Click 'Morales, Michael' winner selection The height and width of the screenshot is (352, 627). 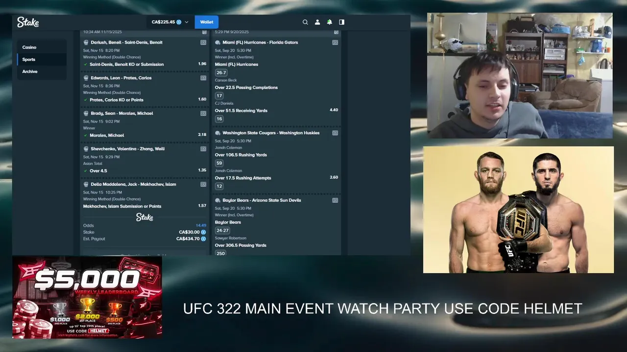(107, 135)
